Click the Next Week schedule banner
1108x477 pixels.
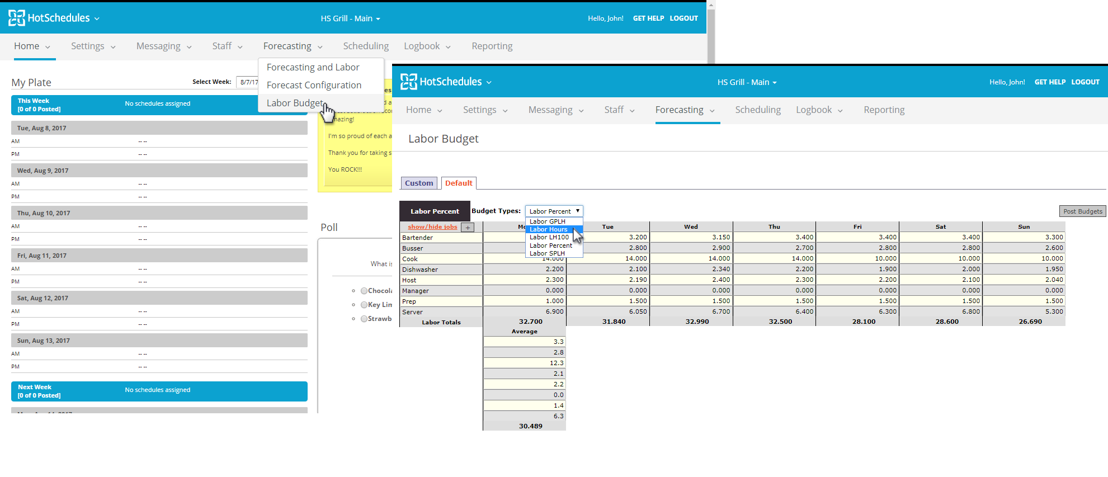tap(159, 391)
